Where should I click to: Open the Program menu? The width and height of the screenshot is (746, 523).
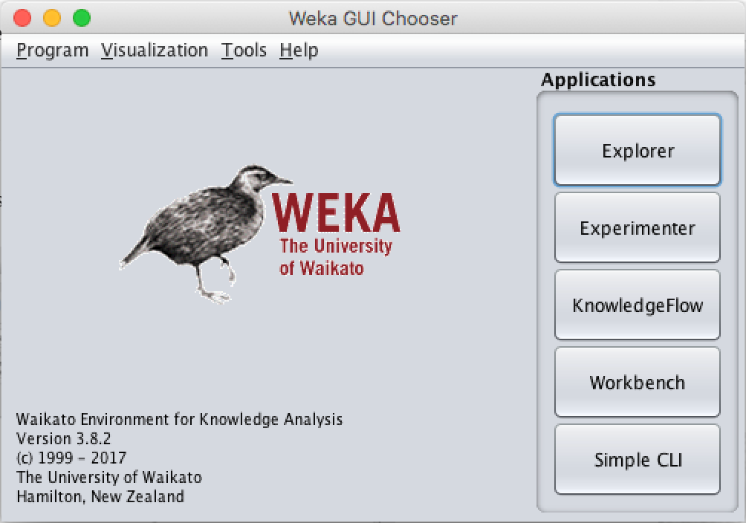click(52, 51)
